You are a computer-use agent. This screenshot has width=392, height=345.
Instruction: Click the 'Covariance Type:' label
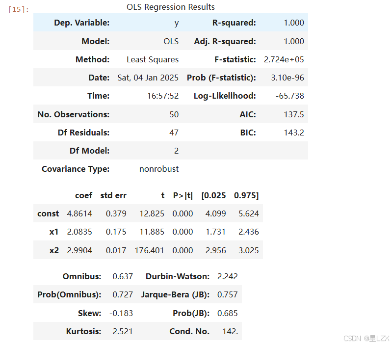pyautogui.click(x=76, y=169)
